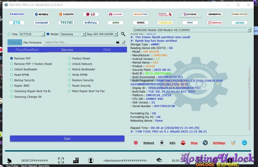Switch to the DIAG tab
The height and width of the screenshot is (167, 258).
(x=107, y=50)
